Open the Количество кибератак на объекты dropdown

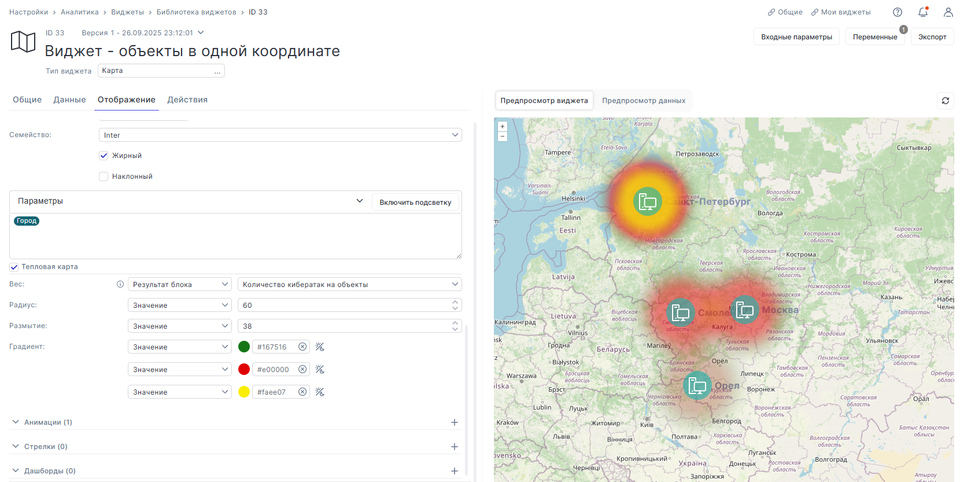(x=350, y=284)
